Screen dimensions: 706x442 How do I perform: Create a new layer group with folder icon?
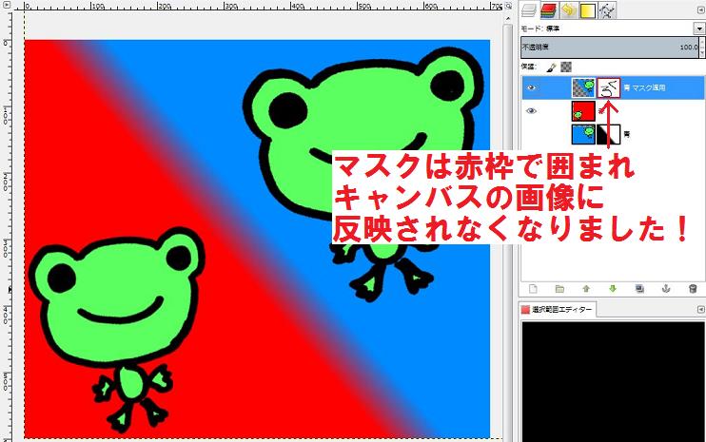pos(559,289)
